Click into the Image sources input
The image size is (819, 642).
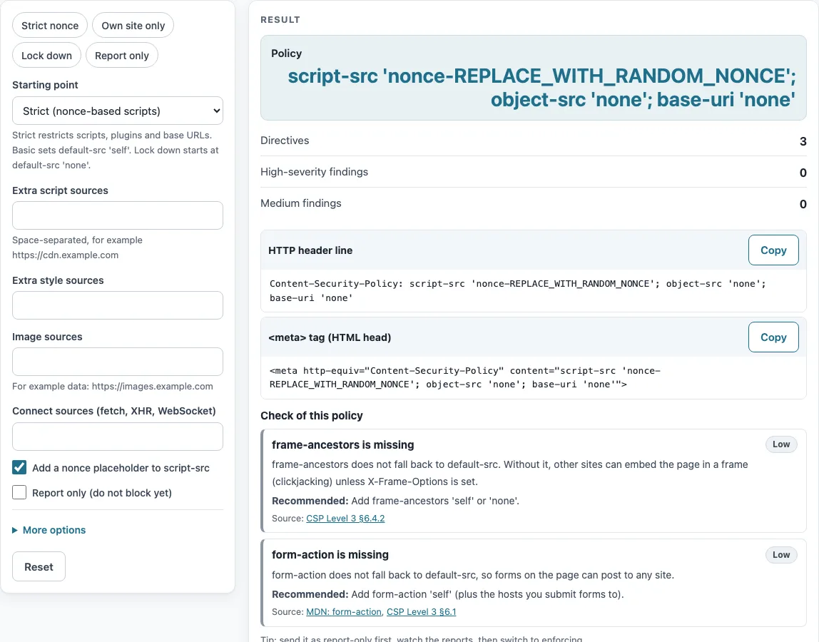point(118,362)
